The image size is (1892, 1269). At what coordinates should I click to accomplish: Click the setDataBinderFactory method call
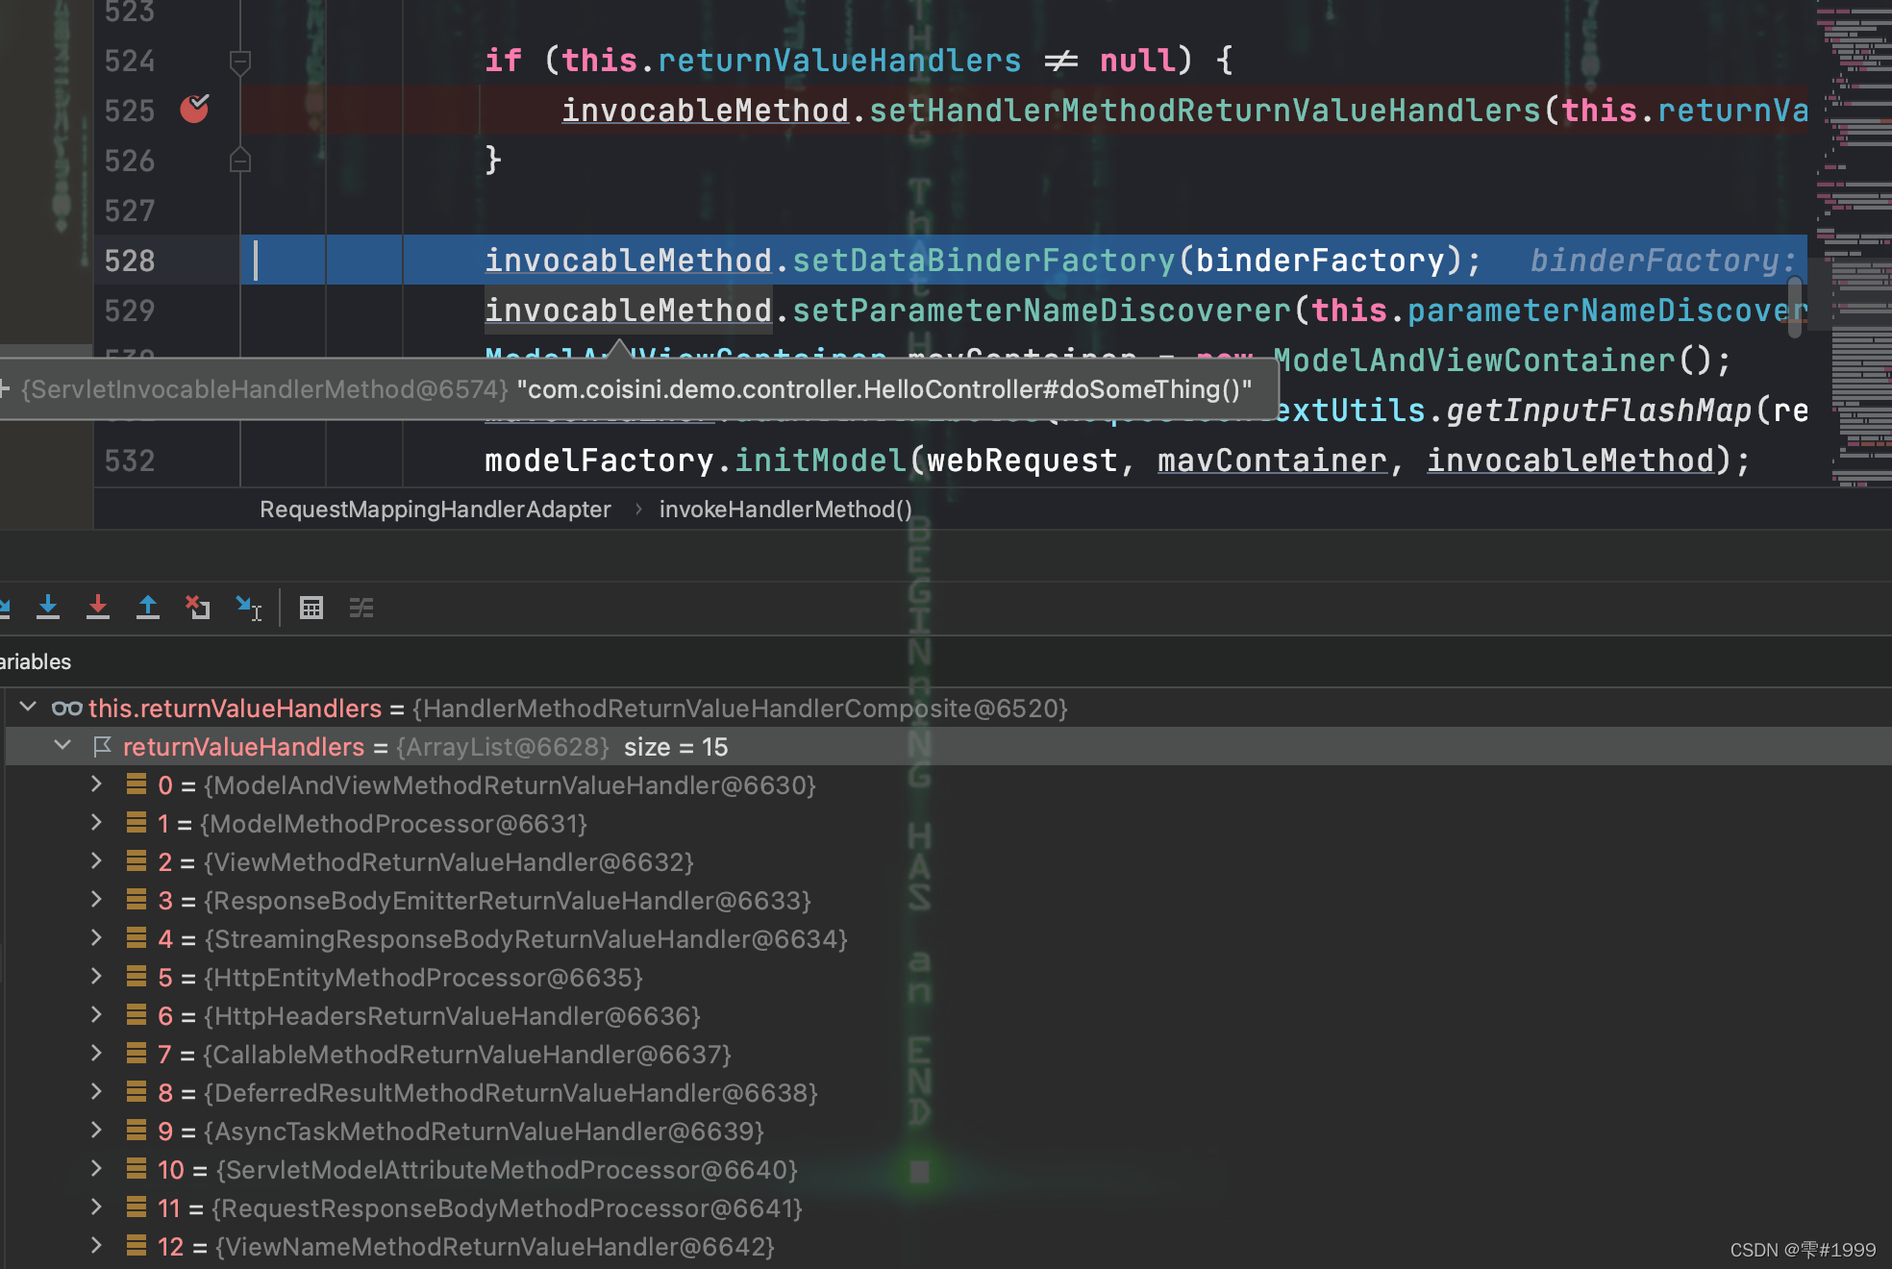click(983, 261)
